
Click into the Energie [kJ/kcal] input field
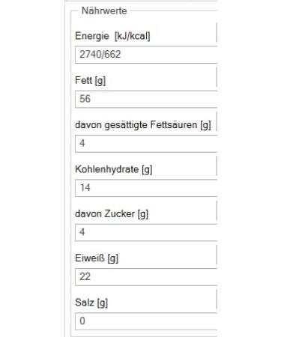[x=146, y=55]
